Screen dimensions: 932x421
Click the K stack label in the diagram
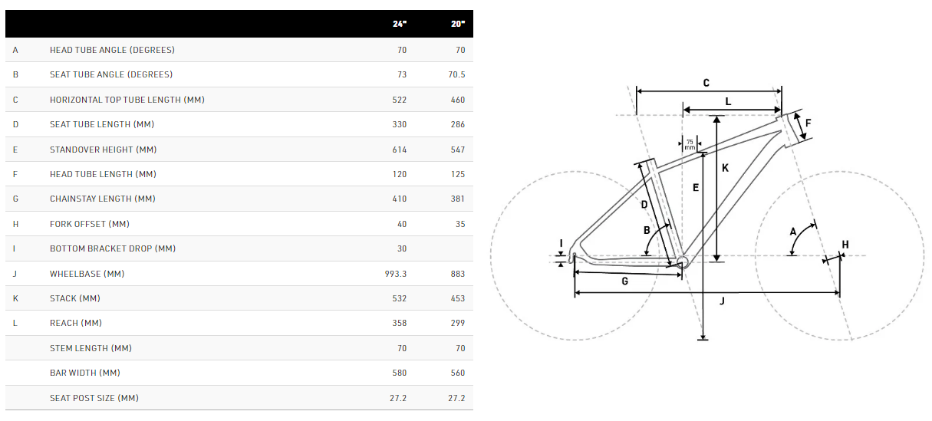point(725,167)
